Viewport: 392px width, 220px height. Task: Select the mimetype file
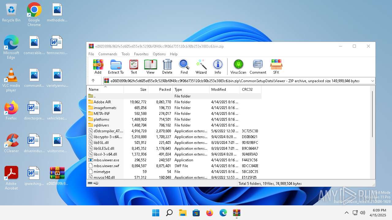174,171
